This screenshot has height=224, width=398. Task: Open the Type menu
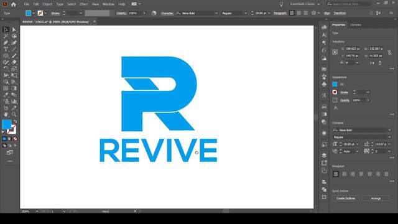tap(60, 4)
